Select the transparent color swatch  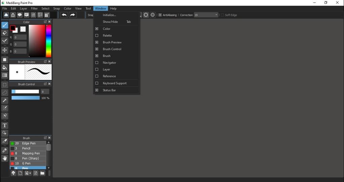click(23, 29)
